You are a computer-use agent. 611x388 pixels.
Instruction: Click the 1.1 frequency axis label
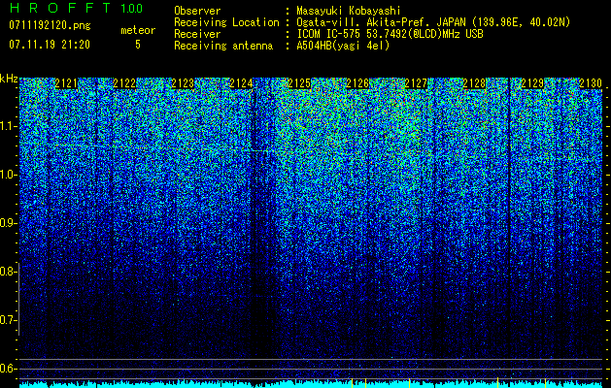(8, 126)
